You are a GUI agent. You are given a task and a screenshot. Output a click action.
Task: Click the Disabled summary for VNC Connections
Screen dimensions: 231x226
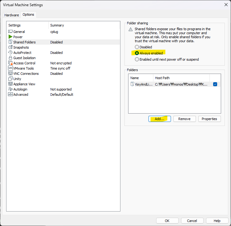[x=56, y=74]
